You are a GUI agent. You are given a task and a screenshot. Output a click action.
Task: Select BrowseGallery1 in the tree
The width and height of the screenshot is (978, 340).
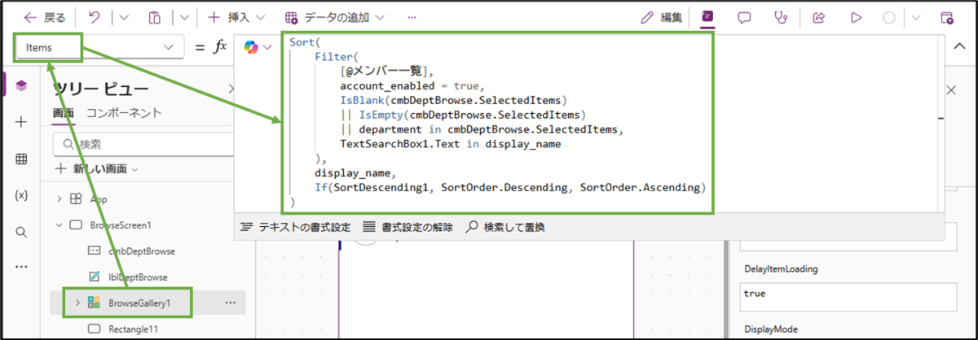[139, 303]
